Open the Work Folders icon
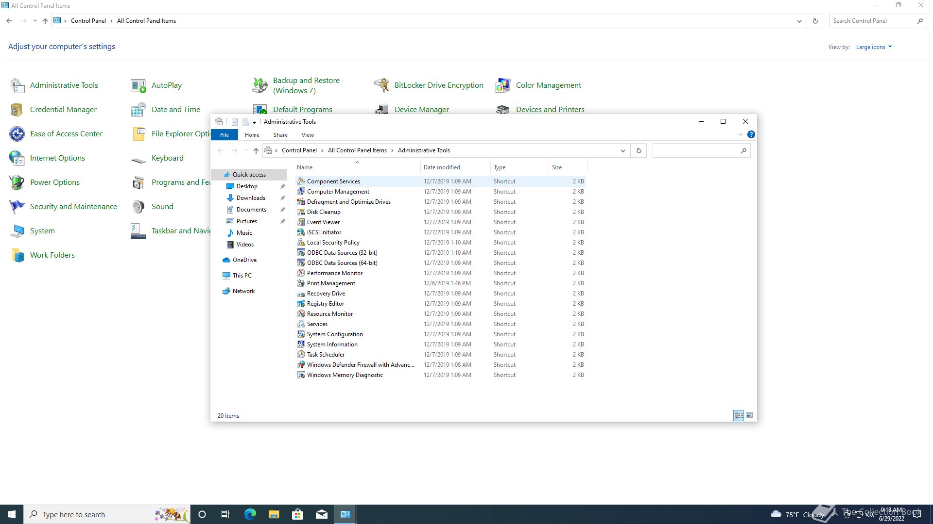 tap(17, 255)
